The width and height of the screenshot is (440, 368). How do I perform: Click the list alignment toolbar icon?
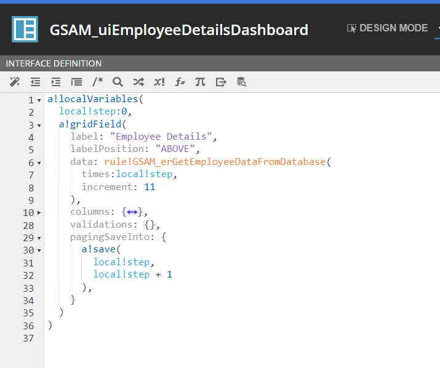click(x=76, y=82)
